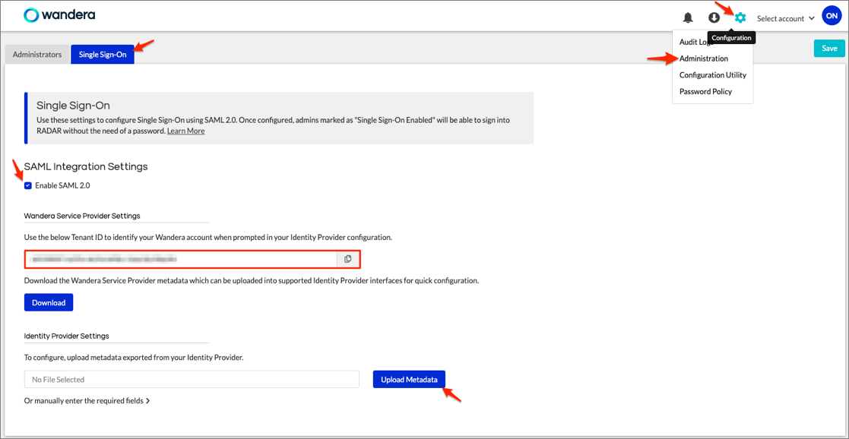Click the No File Selected field

[192, 379]
